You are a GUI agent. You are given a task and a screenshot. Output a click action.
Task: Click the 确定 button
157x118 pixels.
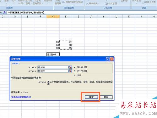click(91, 97)
